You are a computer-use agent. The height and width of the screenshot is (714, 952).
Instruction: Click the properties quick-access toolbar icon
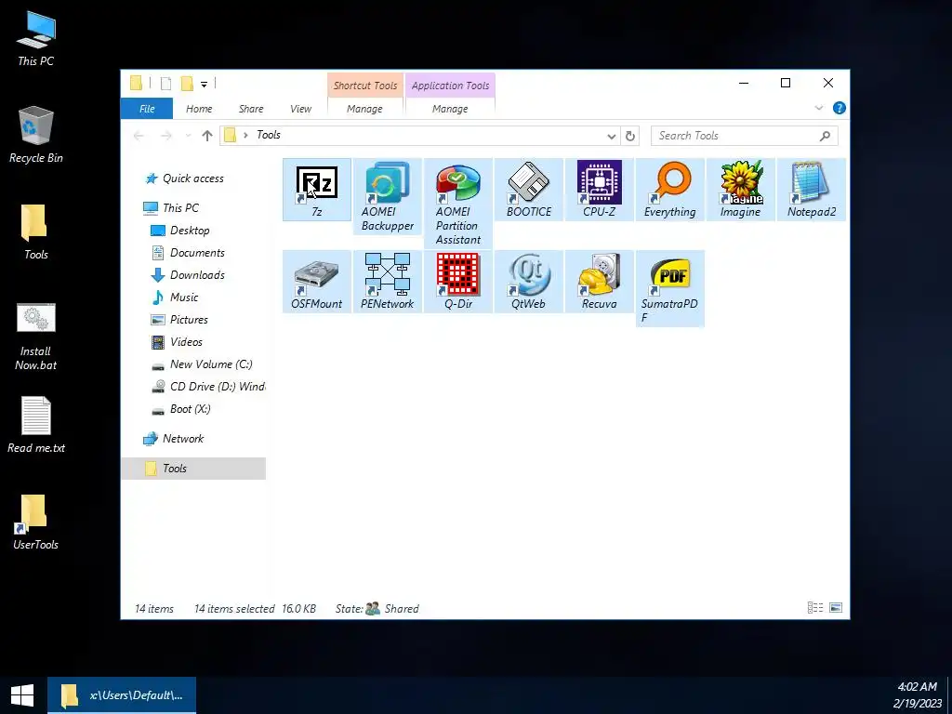click(x=165, y=84)
